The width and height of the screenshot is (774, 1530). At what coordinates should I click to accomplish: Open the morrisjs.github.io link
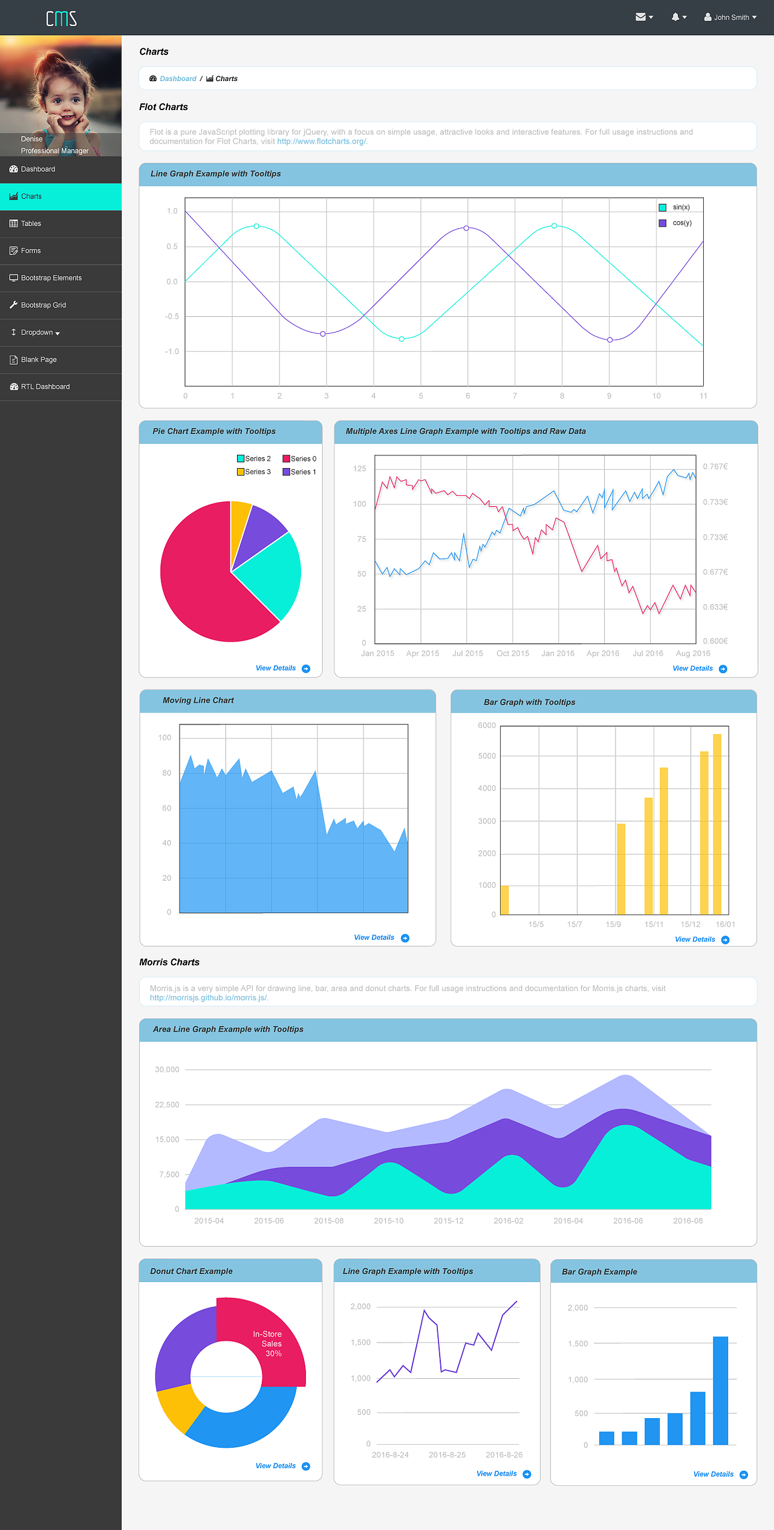tap(209, 998)
